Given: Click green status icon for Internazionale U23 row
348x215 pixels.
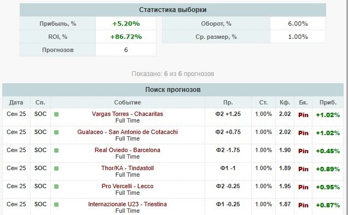Looking at the screenshot, I should pos(56,205).
